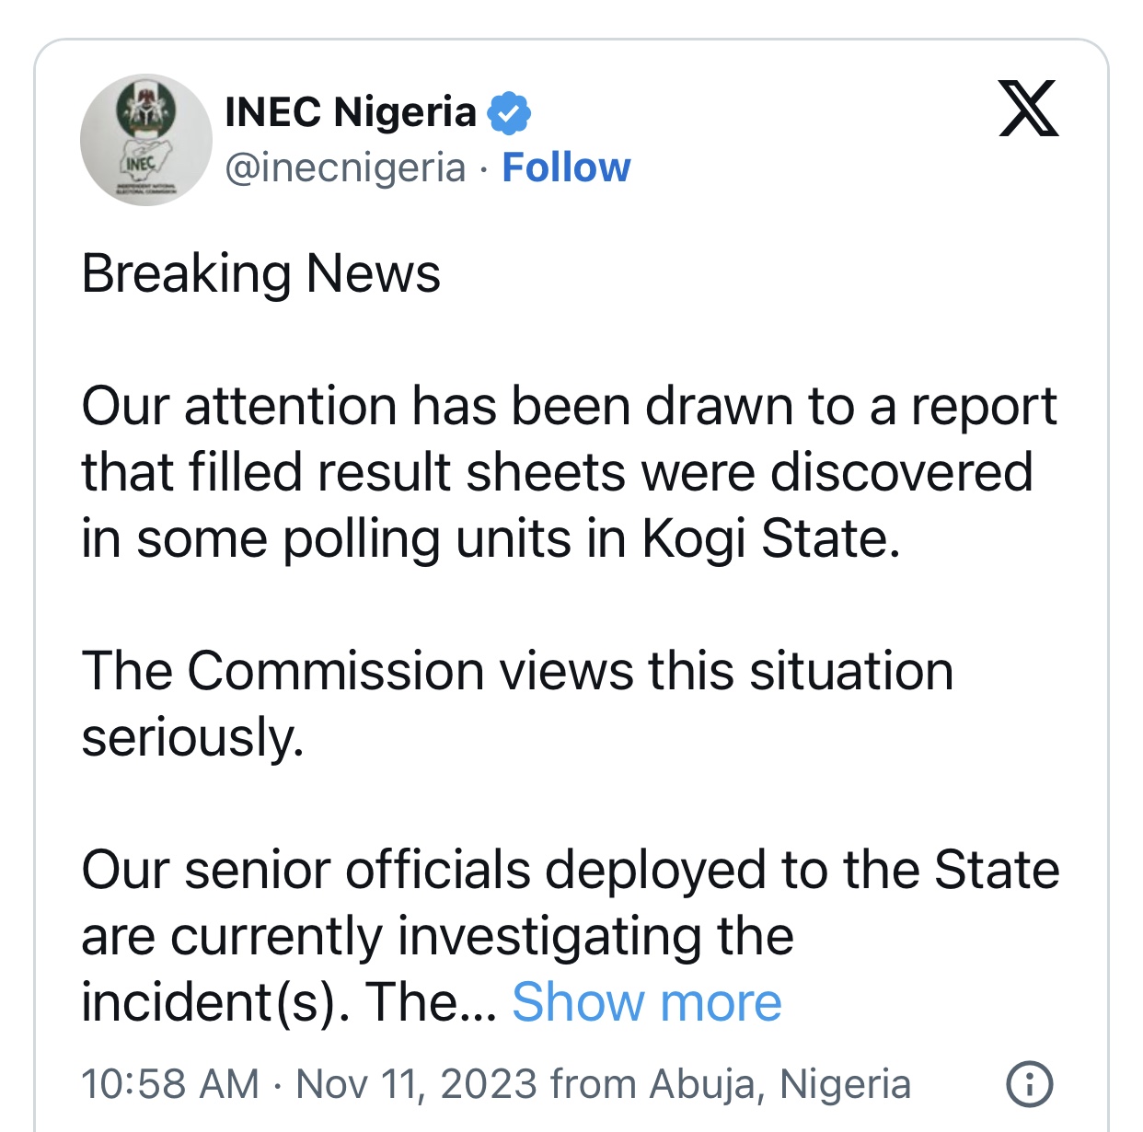Click the words 'Kogi State'
The image size is (1143, 1132).
tap(771, 539)
